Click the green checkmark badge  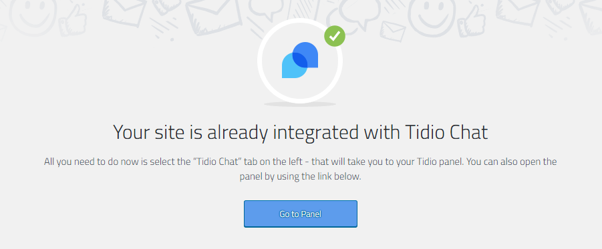334,36
